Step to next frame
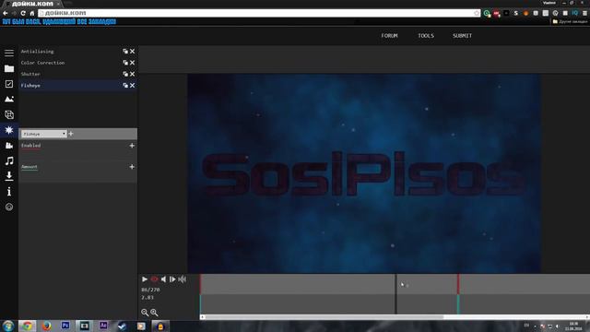 point(172,279)
